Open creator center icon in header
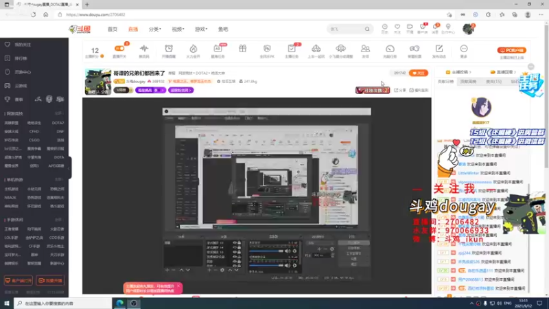 coord(448,29)
